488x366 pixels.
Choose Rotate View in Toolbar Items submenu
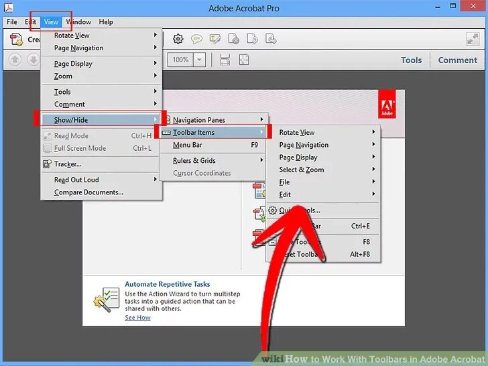[323, 132]
